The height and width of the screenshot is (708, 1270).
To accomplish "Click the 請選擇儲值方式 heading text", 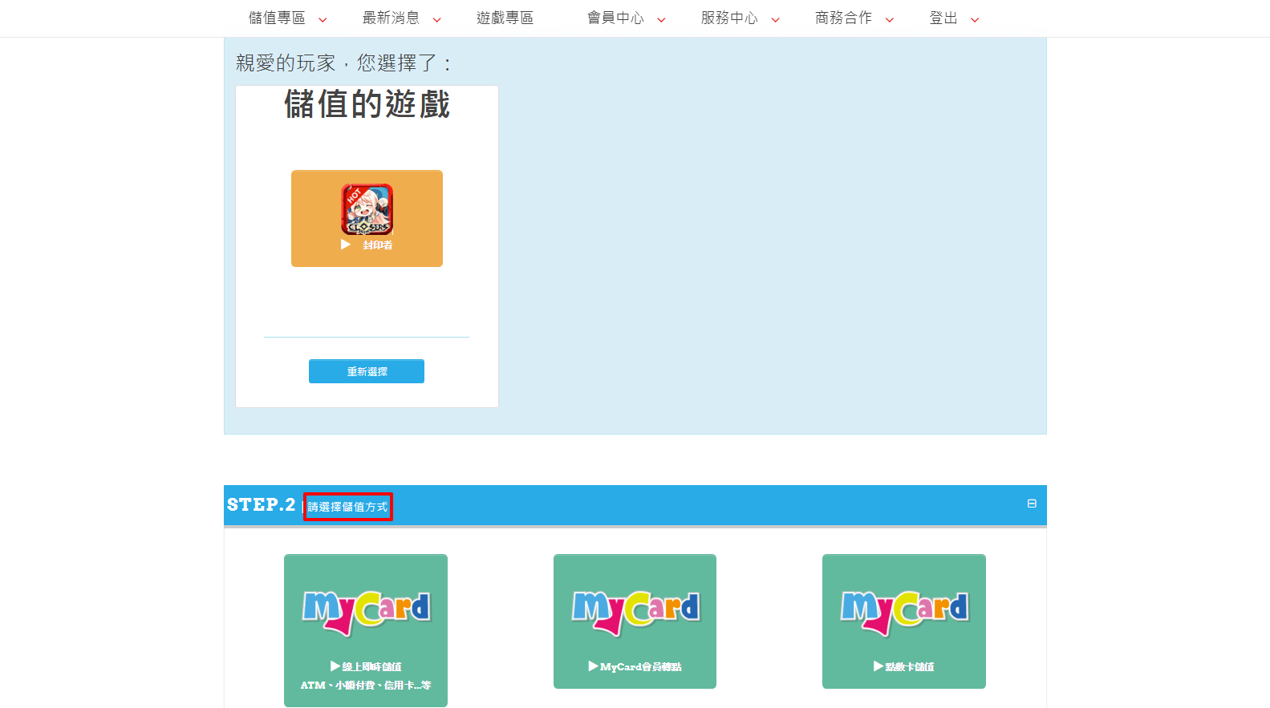I will (347, 507).
